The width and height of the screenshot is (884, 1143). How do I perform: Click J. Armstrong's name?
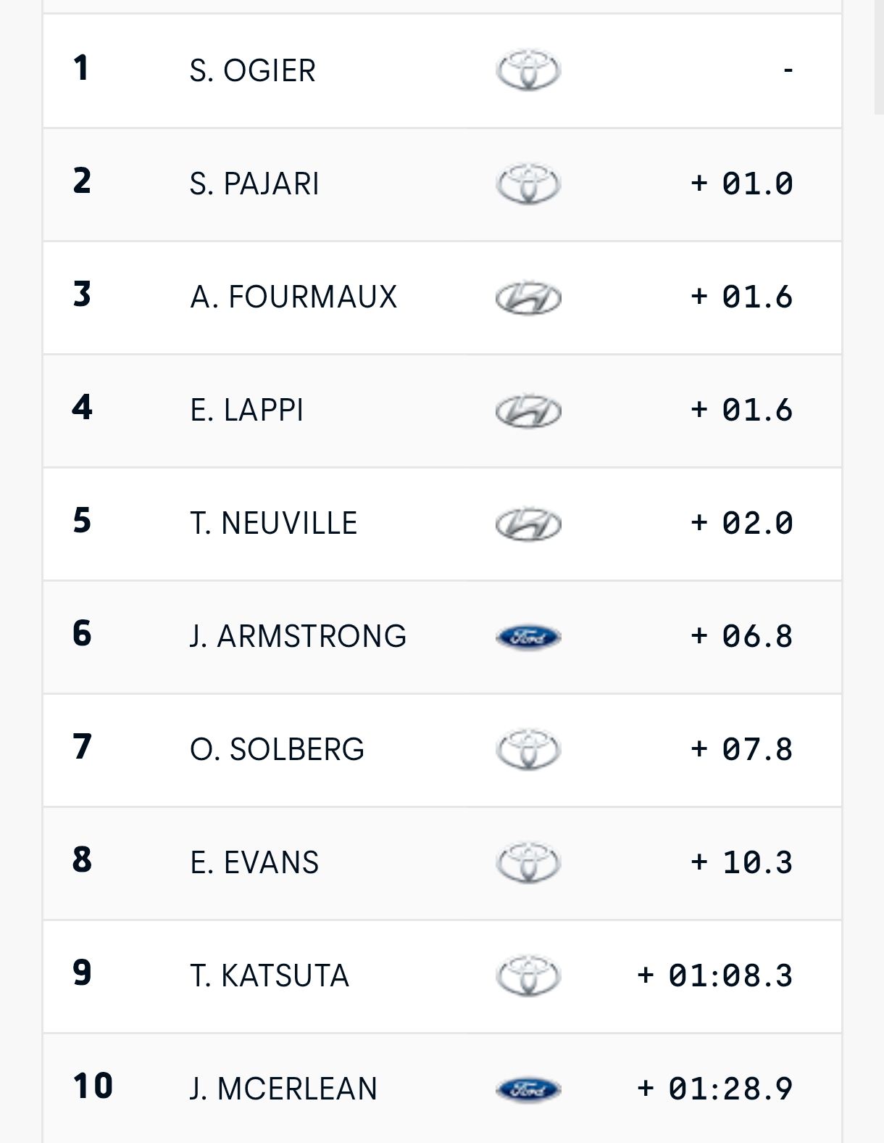click(x=298, y=637)
